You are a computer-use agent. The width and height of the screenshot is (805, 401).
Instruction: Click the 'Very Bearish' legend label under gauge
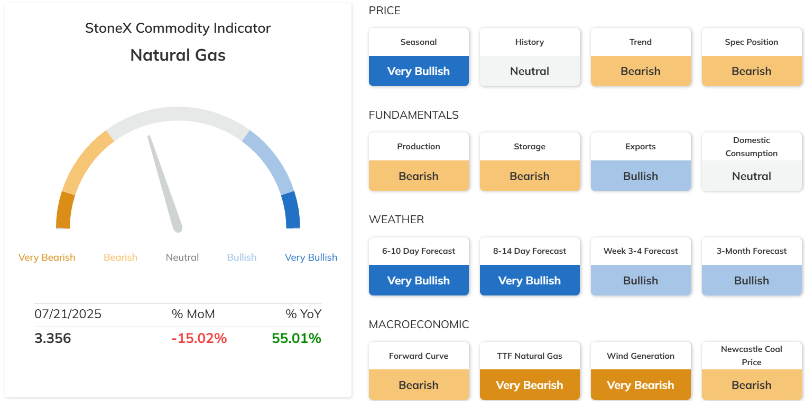click(x=47, y=257)
